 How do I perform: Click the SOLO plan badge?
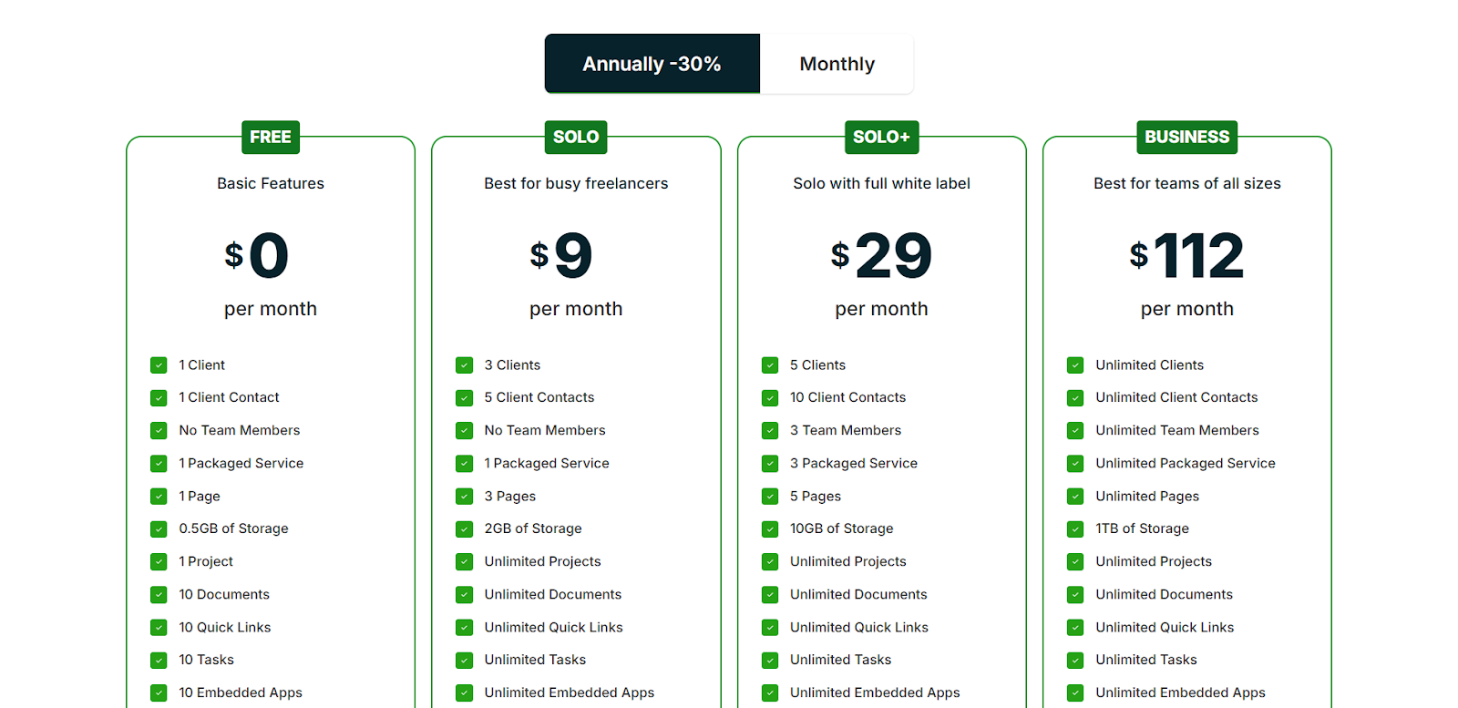[575, 137]
